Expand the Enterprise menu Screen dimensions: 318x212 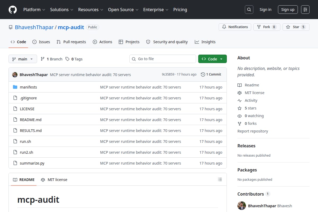point(156,10)
